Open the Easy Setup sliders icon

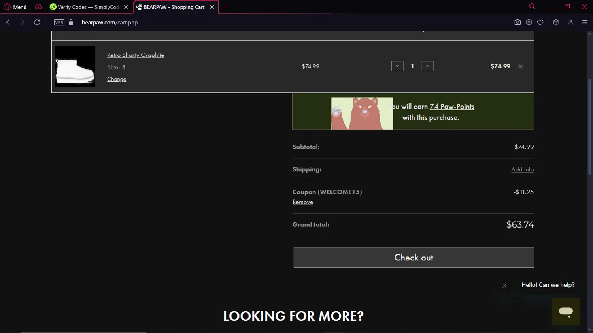pos(585,22)
